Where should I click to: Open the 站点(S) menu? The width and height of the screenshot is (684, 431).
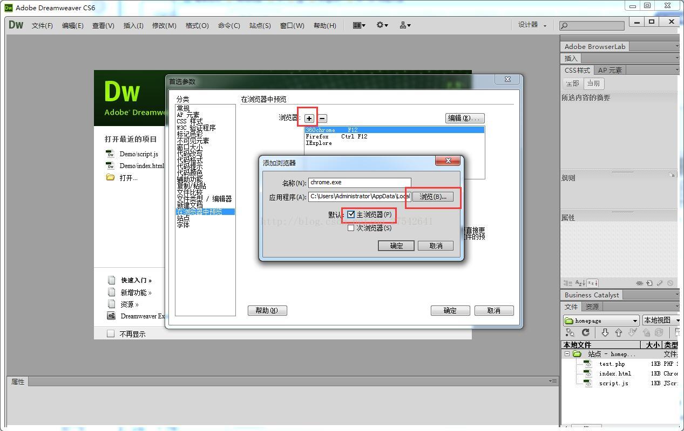tap(260, 25)
